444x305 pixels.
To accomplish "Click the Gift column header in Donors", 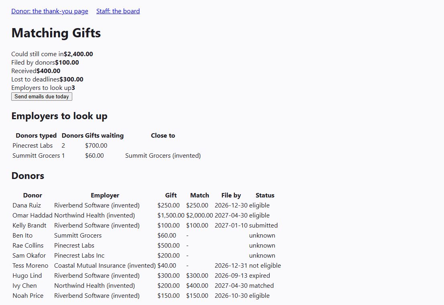I will tap(171, 195).
